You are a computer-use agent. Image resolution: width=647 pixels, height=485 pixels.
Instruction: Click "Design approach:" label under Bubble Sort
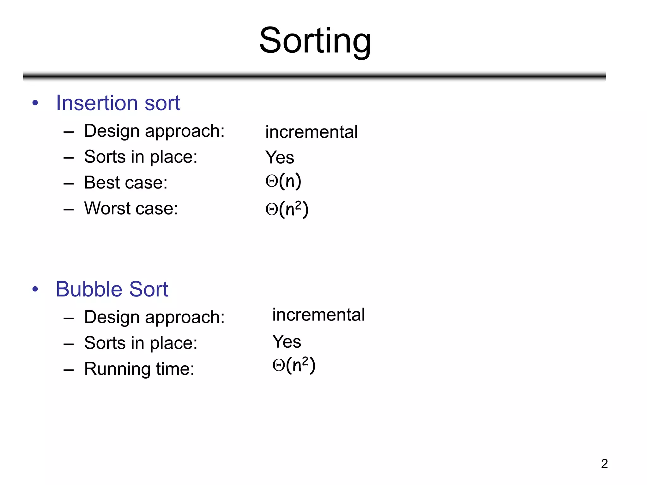[x=154, y=317]
